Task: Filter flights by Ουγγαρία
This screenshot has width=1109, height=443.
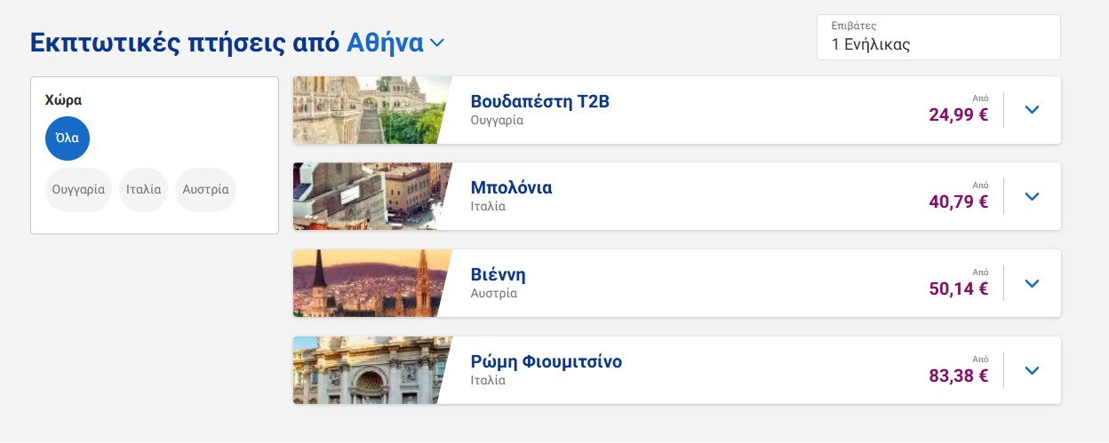Action: pyautogui.click(x=78, y=189)
